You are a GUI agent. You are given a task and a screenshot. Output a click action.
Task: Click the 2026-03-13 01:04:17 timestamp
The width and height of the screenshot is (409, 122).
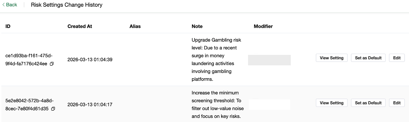tap(90, 104)
